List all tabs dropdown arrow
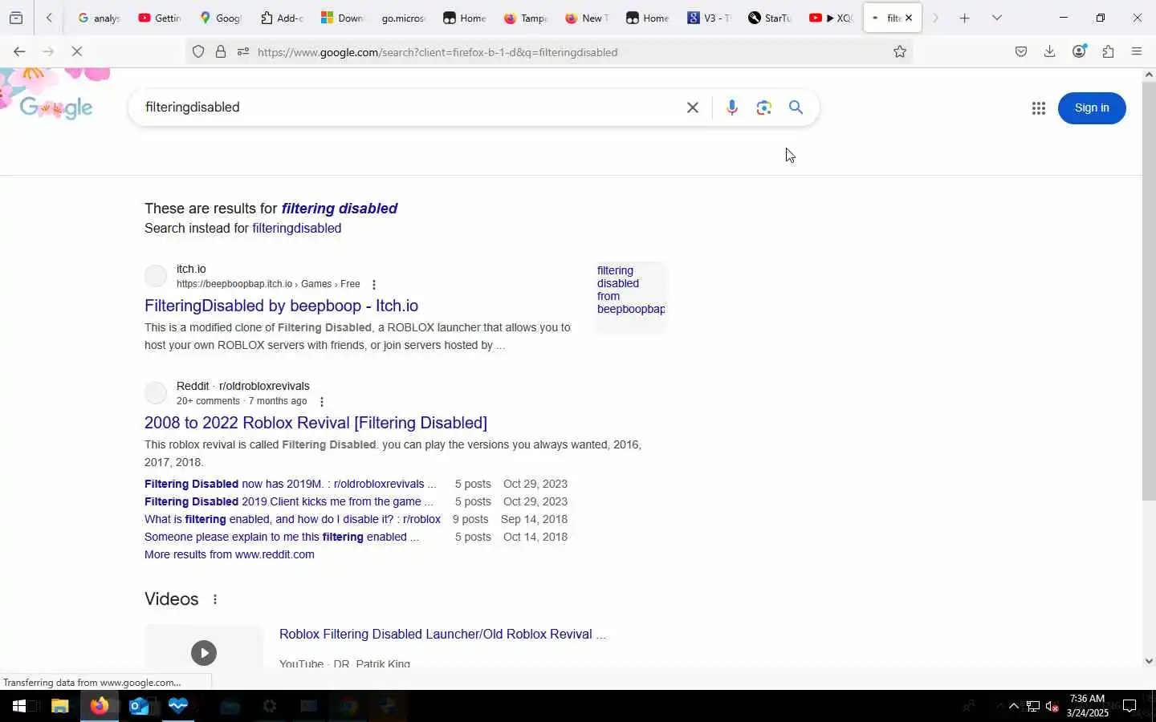Screen dimensions: 1156x722 997,18
